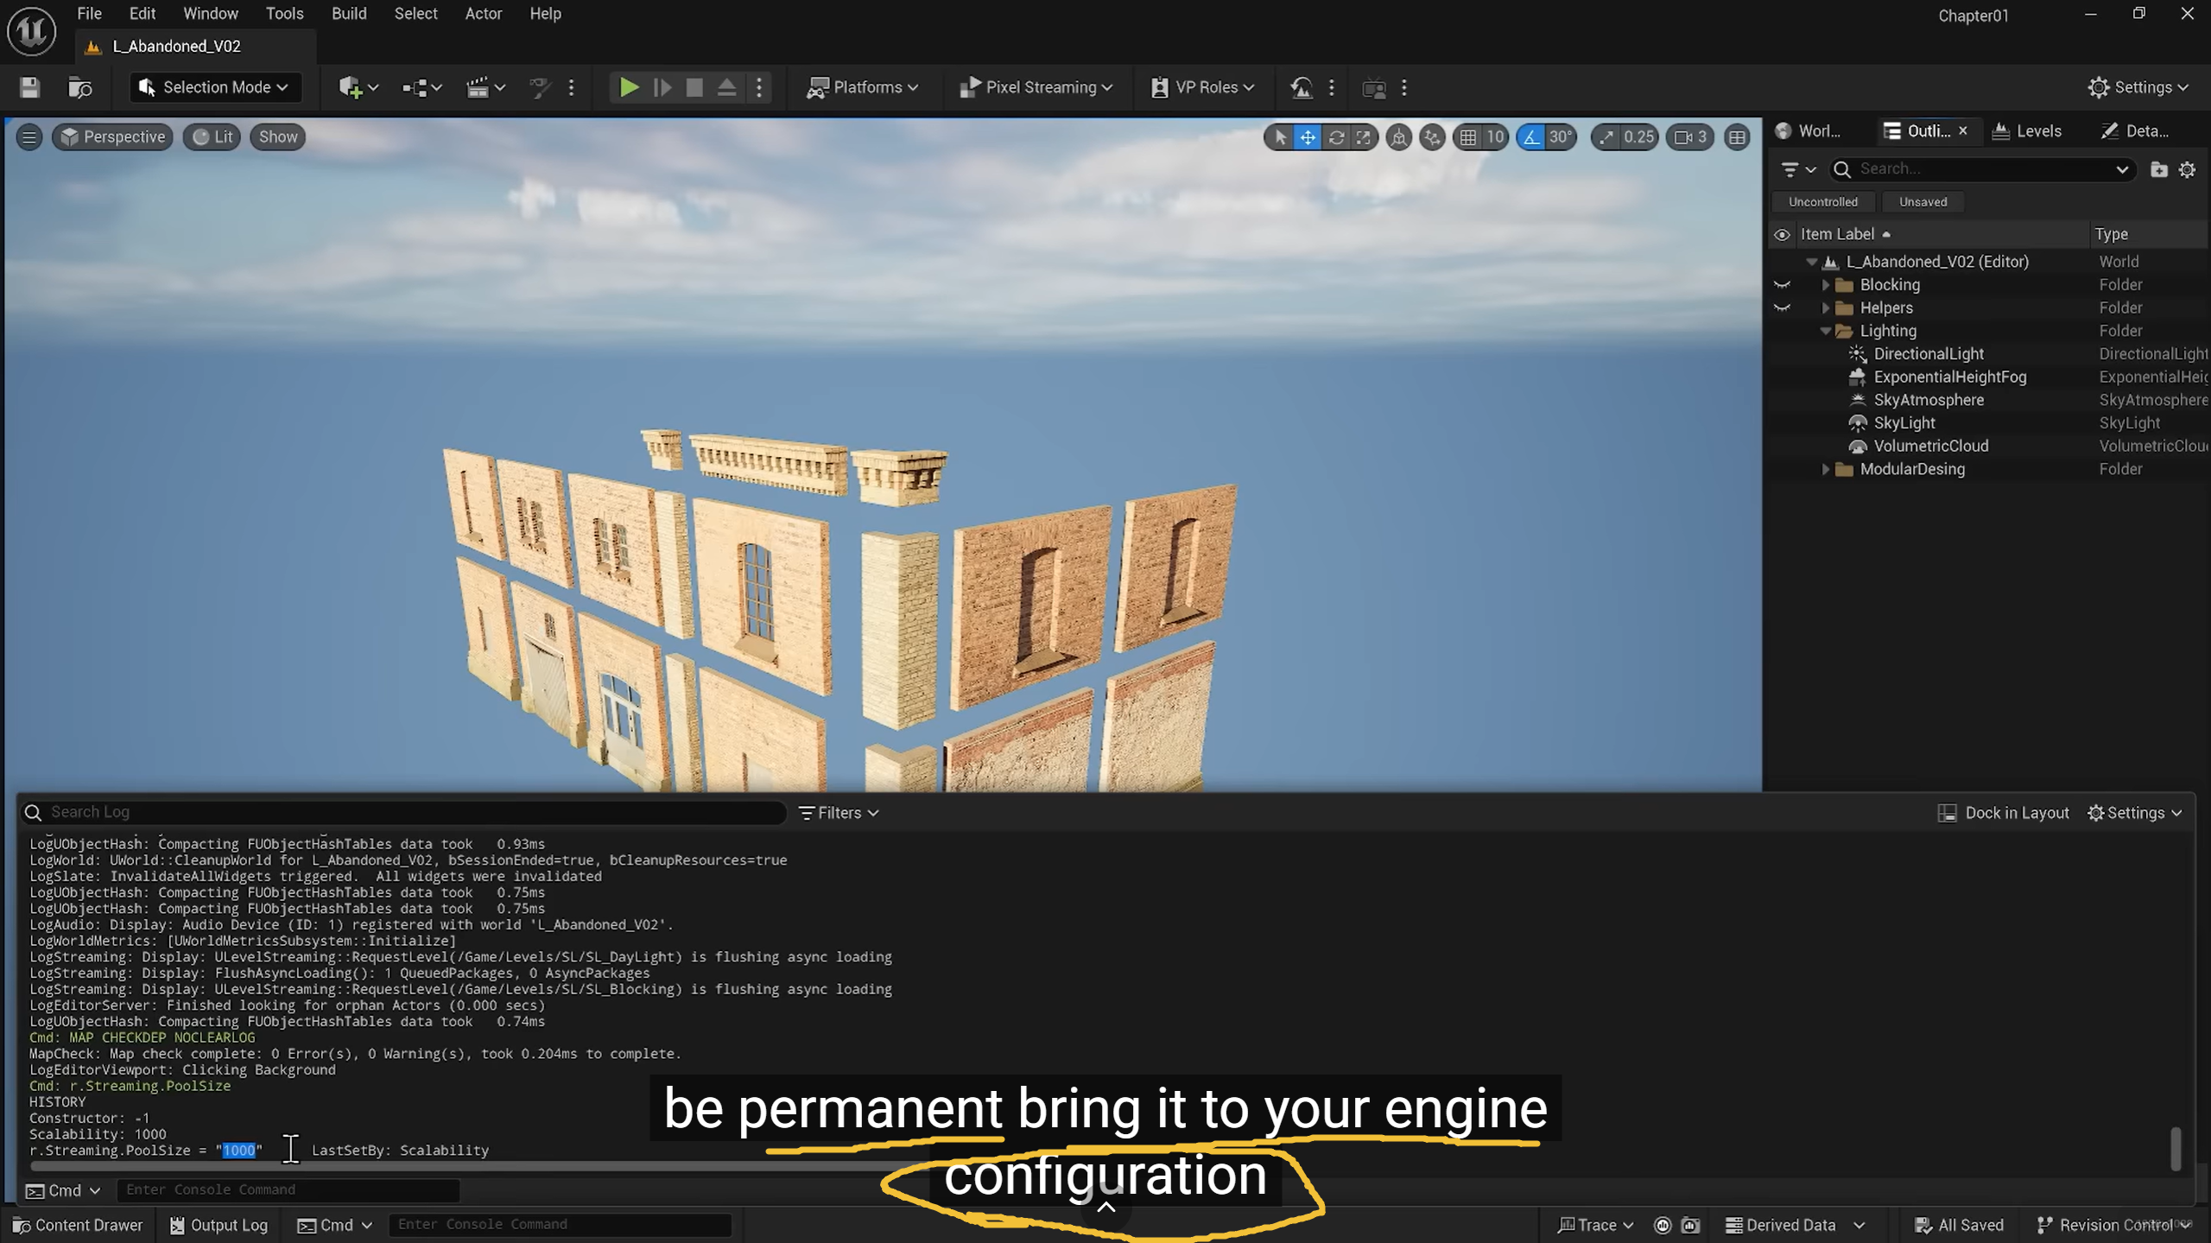Collapse the Lighting folder
The height and width of the screenshot is (1243, 2211).
point(1825,331)
